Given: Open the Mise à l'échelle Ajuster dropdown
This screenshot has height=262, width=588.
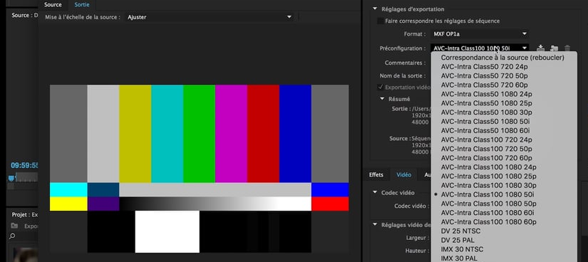Looking at the screenshot, I should click(210, 17).
